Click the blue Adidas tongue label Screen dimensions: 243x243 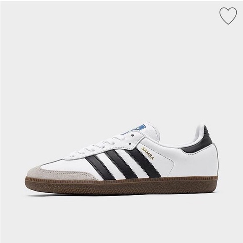pos(135,128)
